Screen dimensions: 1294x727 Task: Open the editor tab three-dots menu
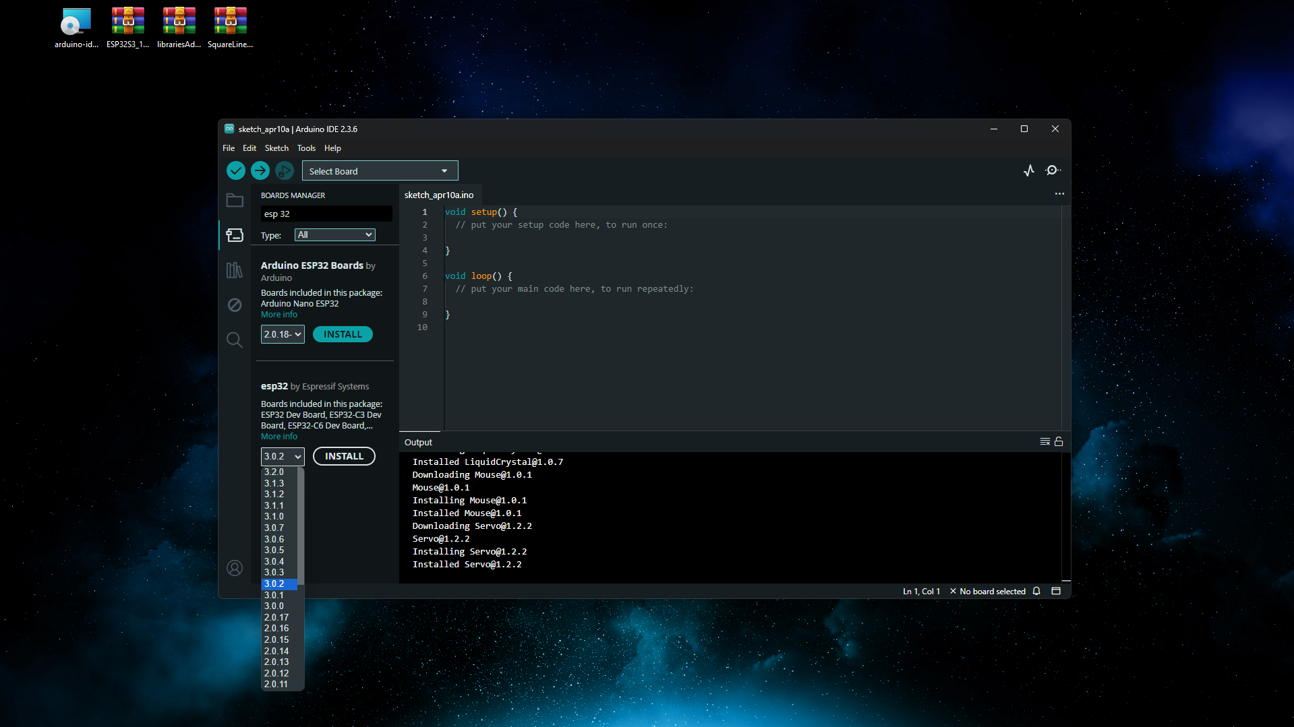[x=1059, y=194]
